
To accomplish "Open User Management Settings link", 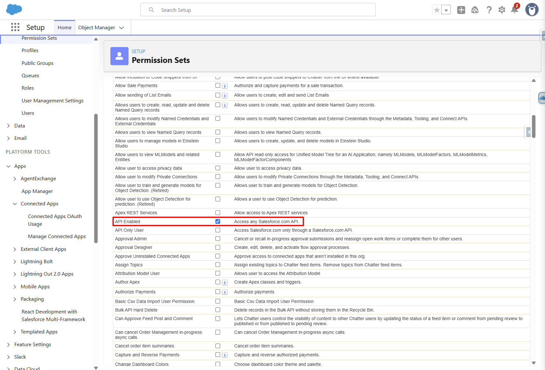I will coord(52,101).
